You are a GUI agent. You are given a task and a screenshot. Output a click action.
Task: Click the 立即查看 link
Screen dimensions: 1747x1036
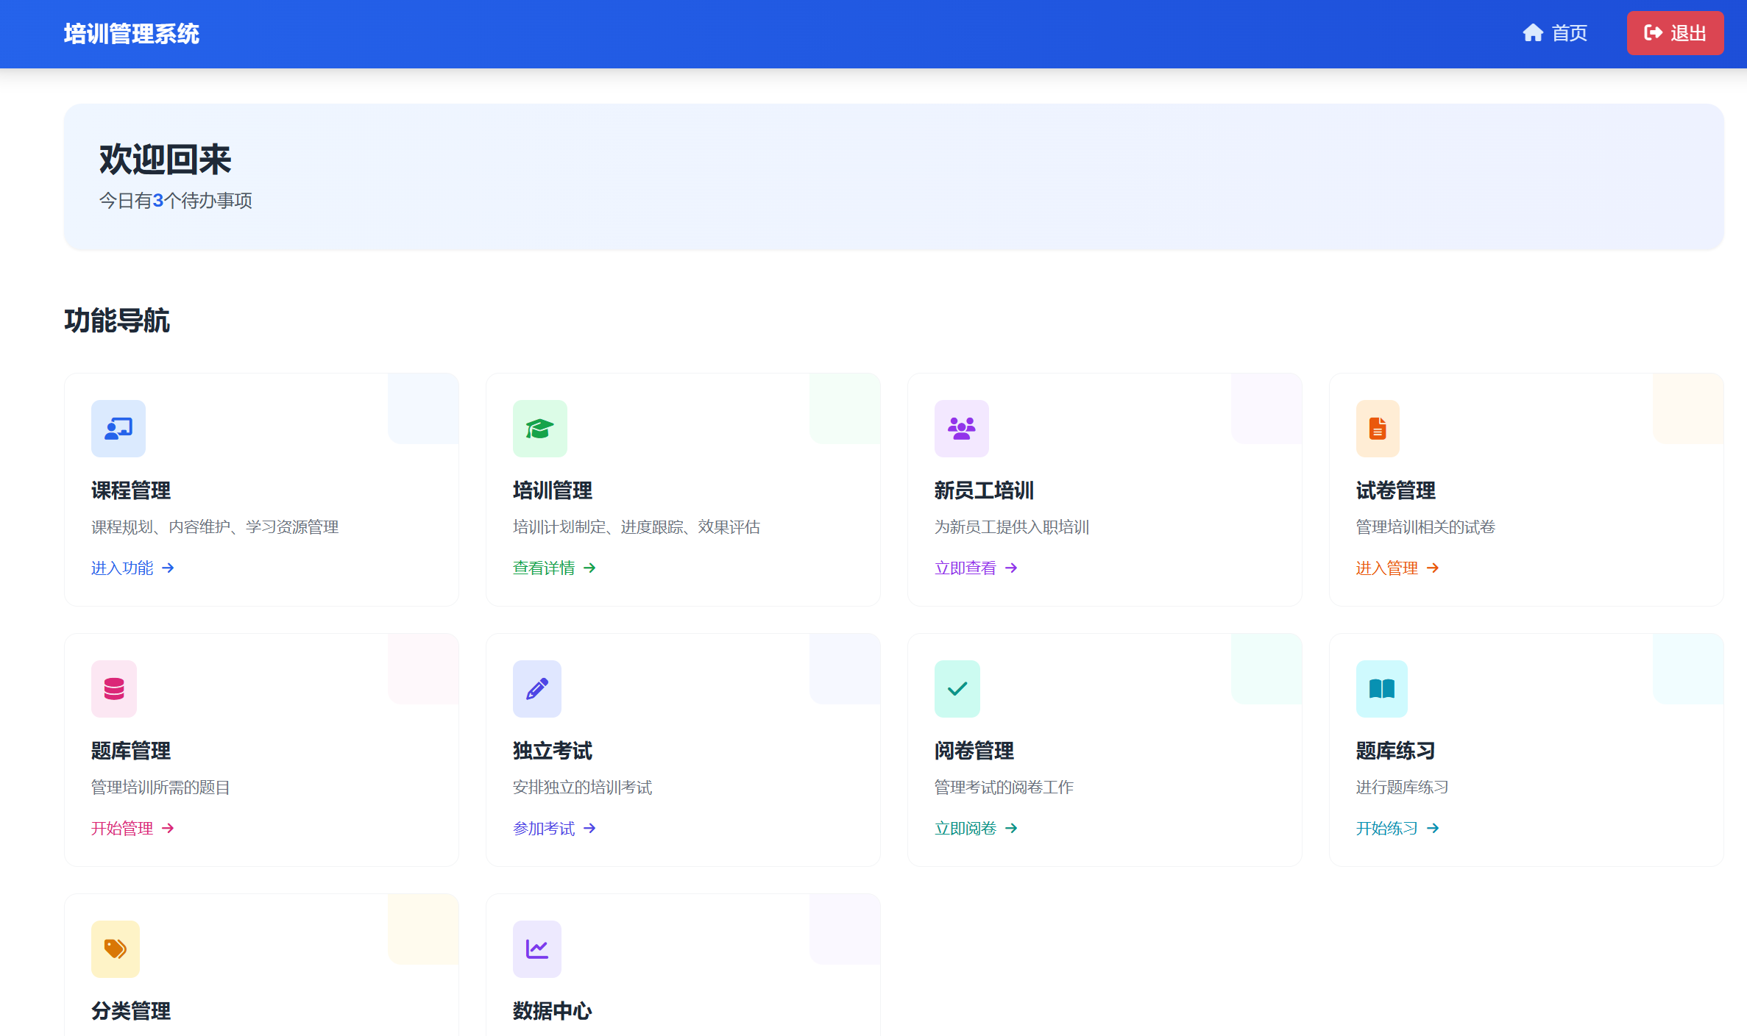point(976,568)
